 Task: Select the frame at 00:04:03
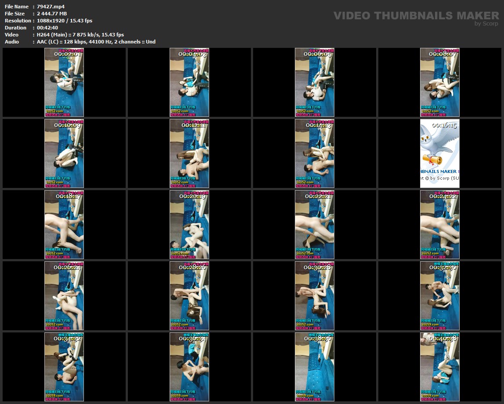[x=189, y=82]
